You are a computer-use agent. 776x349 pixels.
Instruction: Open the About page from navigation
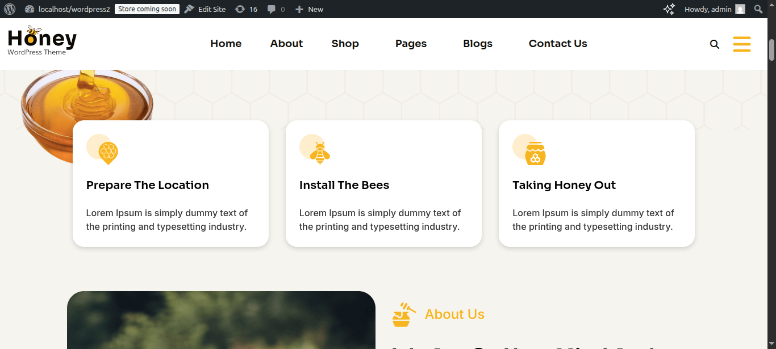click(x=286, y=44)
